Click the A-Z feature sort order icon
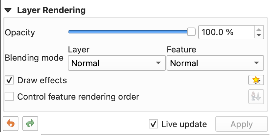Image resolution: width=270 pixels, height=135 pixels. (256, 97)
